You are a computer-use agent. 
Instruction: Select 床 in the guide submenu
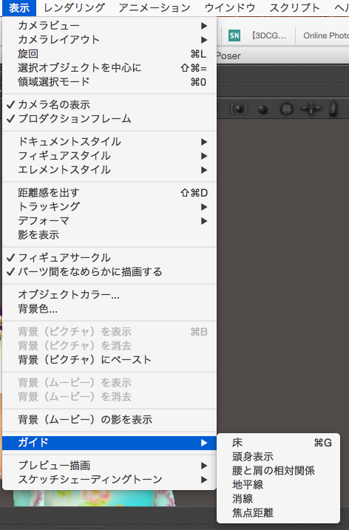278,443
